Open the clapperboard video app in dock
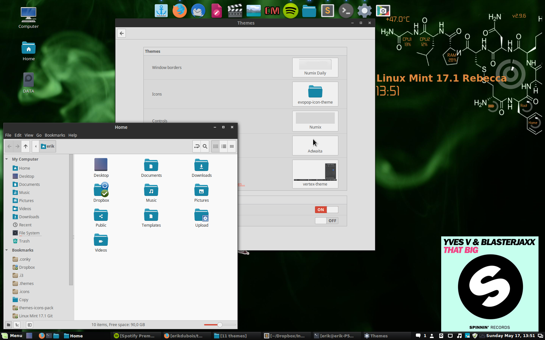The width and height of the screenshot is (545, 340). (x=235, y=11)
